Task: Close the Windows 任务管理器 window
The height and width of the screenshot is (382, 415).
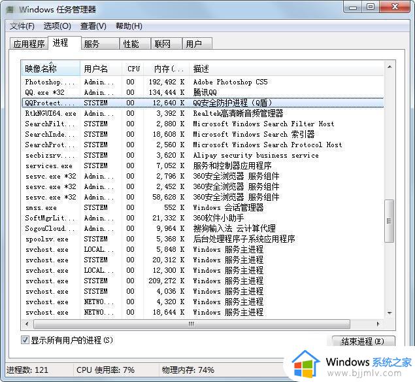Action: pyautogui.click(x=395, y=7)
